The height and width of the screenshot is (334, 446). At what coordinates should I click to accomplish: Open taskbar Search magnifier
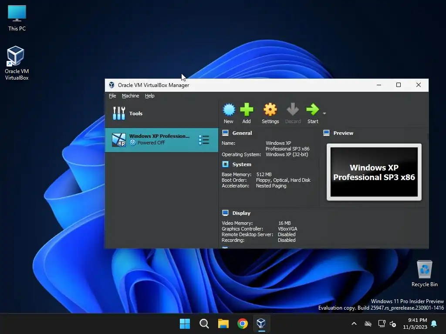[x=204, y=324]
